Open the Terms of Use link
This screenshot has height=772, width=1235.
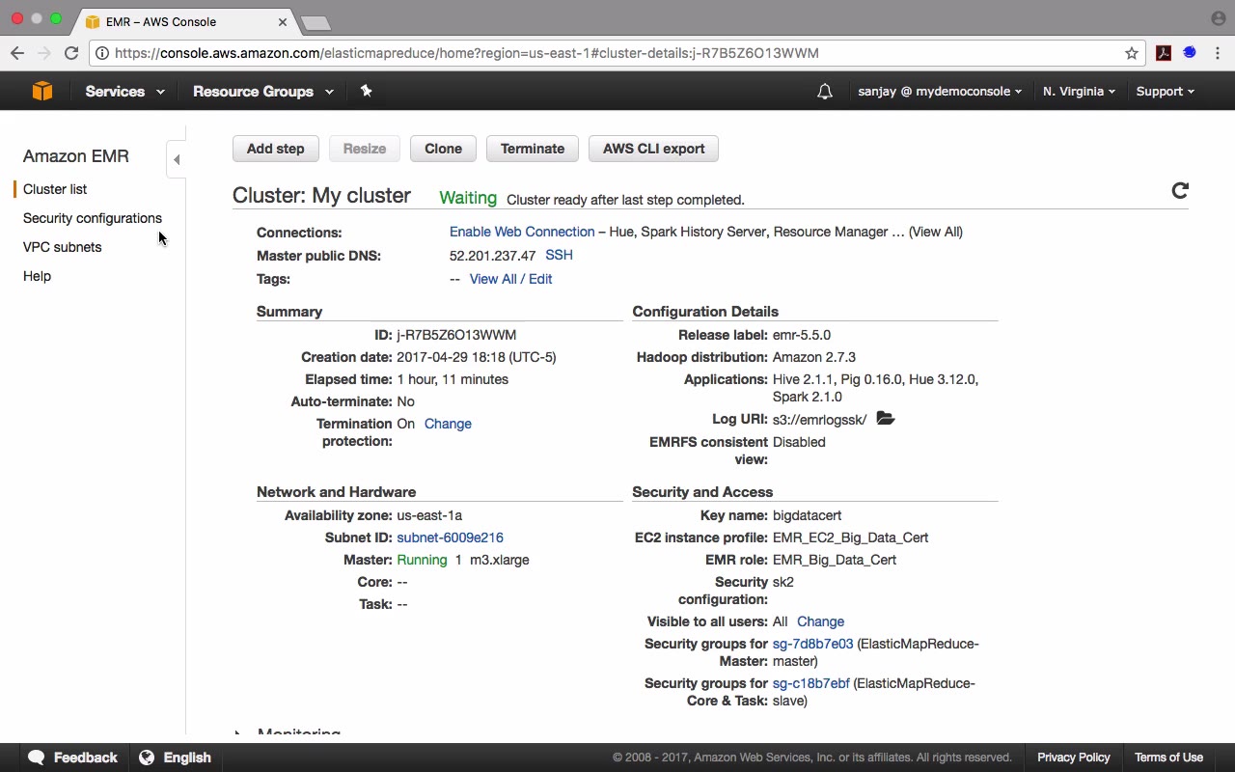(x=1168, y=758)
